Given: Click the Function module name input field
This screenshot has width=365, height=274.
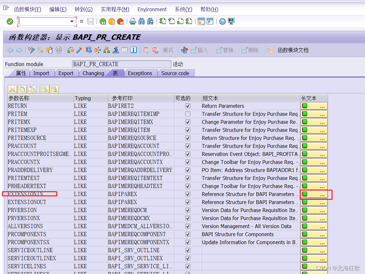Looking at the screenshot, I should click(122, 64).
